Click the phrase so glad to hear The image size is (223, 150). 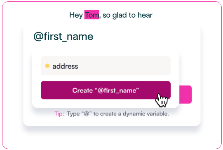pos(127,15)
